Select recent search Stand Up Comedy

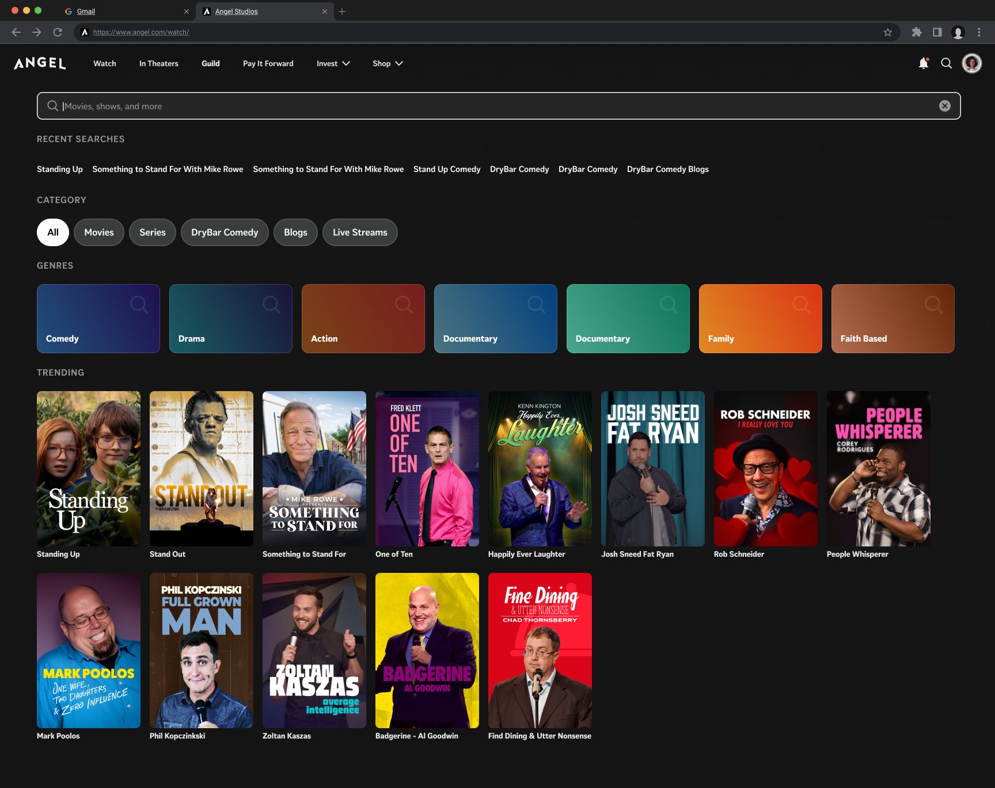click(x=447, y=169)
